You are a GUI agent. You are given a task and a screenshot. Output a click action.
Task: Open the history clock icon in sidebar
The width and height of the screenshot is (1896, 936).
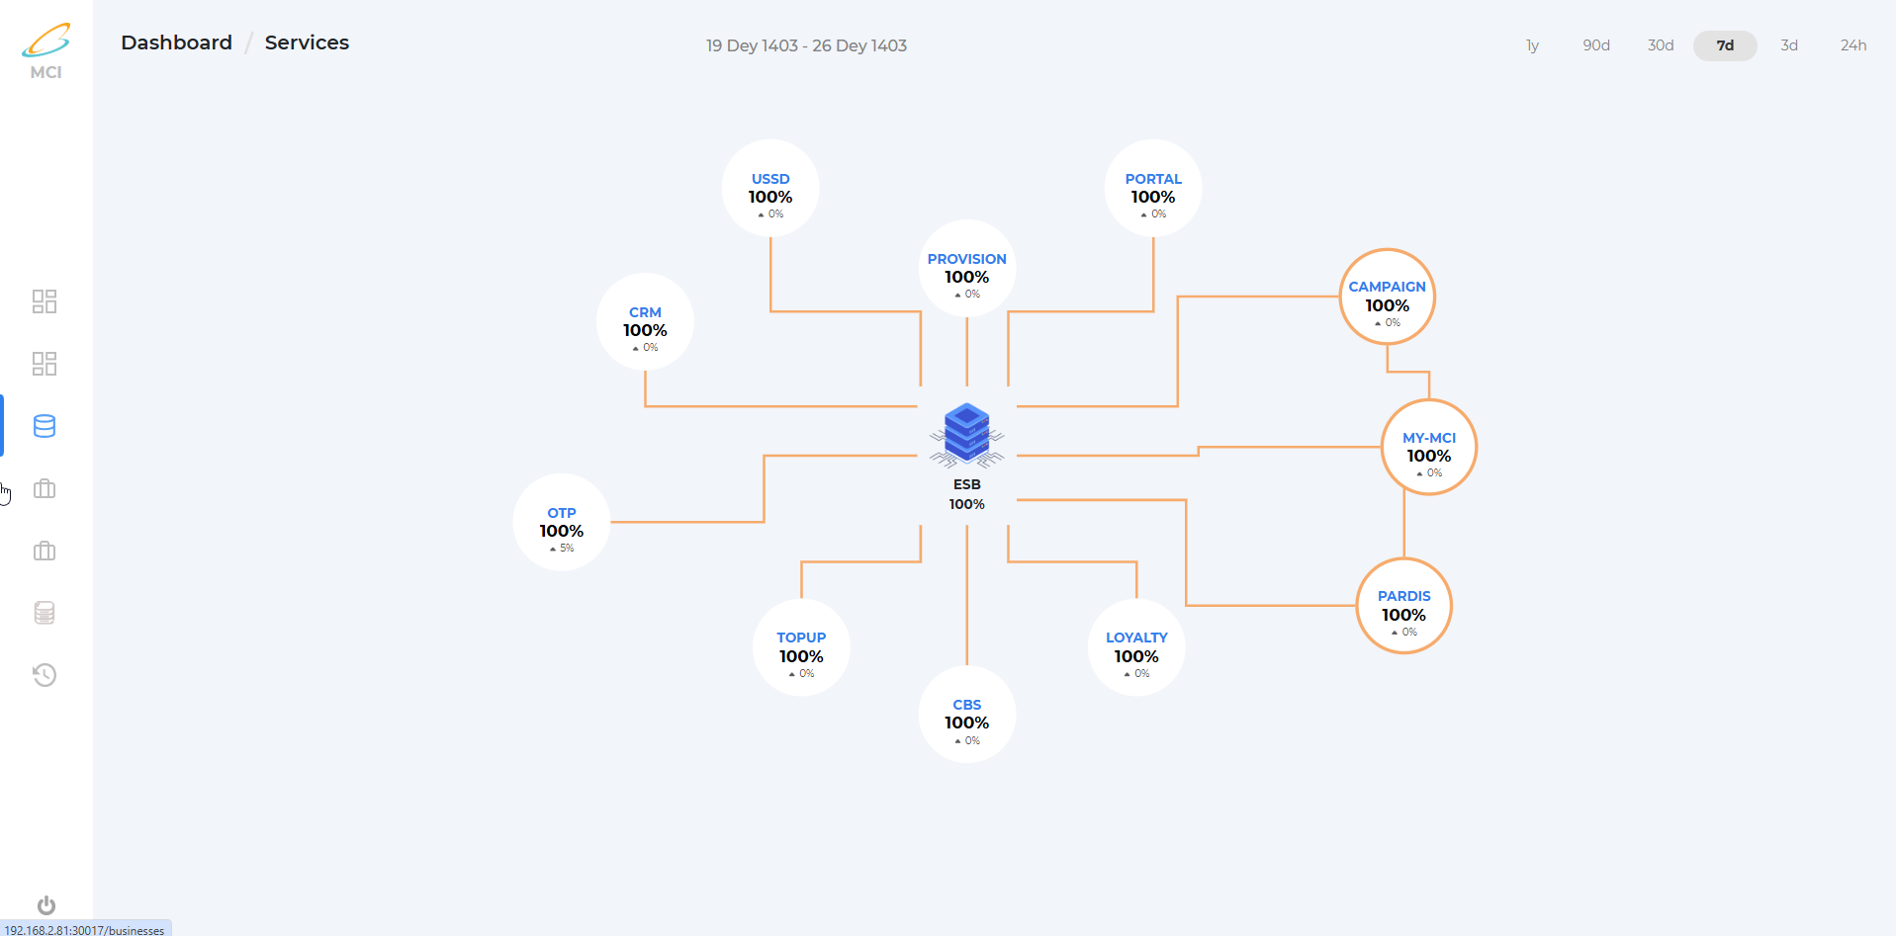coord(45,675)
